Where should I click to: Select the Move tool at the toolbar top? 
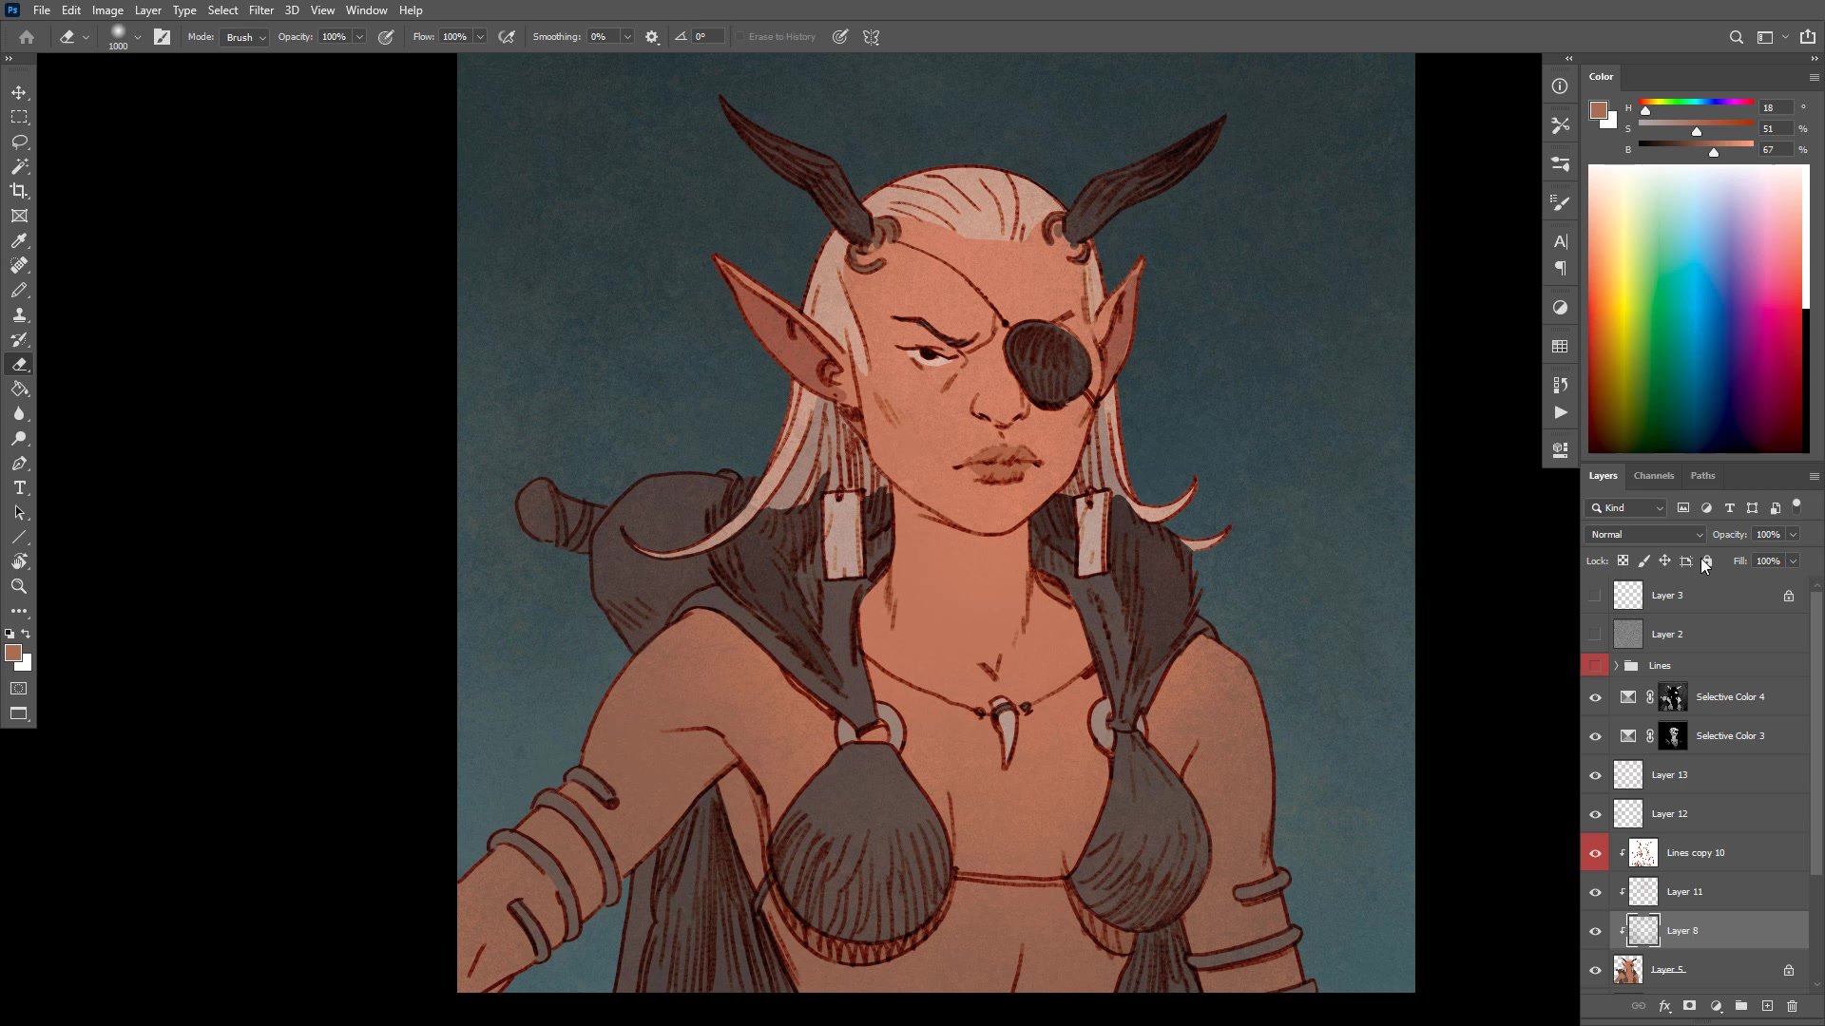tap(19, 92)
